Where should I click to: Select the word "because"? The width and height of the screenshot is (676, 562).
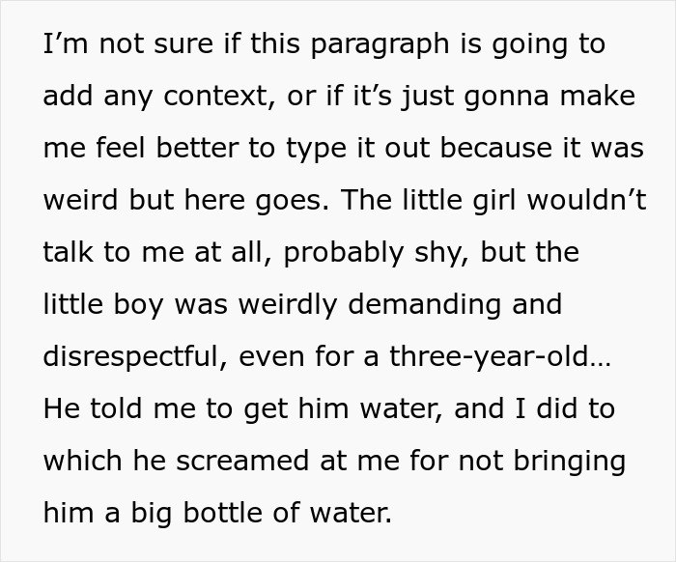(495, 148)
